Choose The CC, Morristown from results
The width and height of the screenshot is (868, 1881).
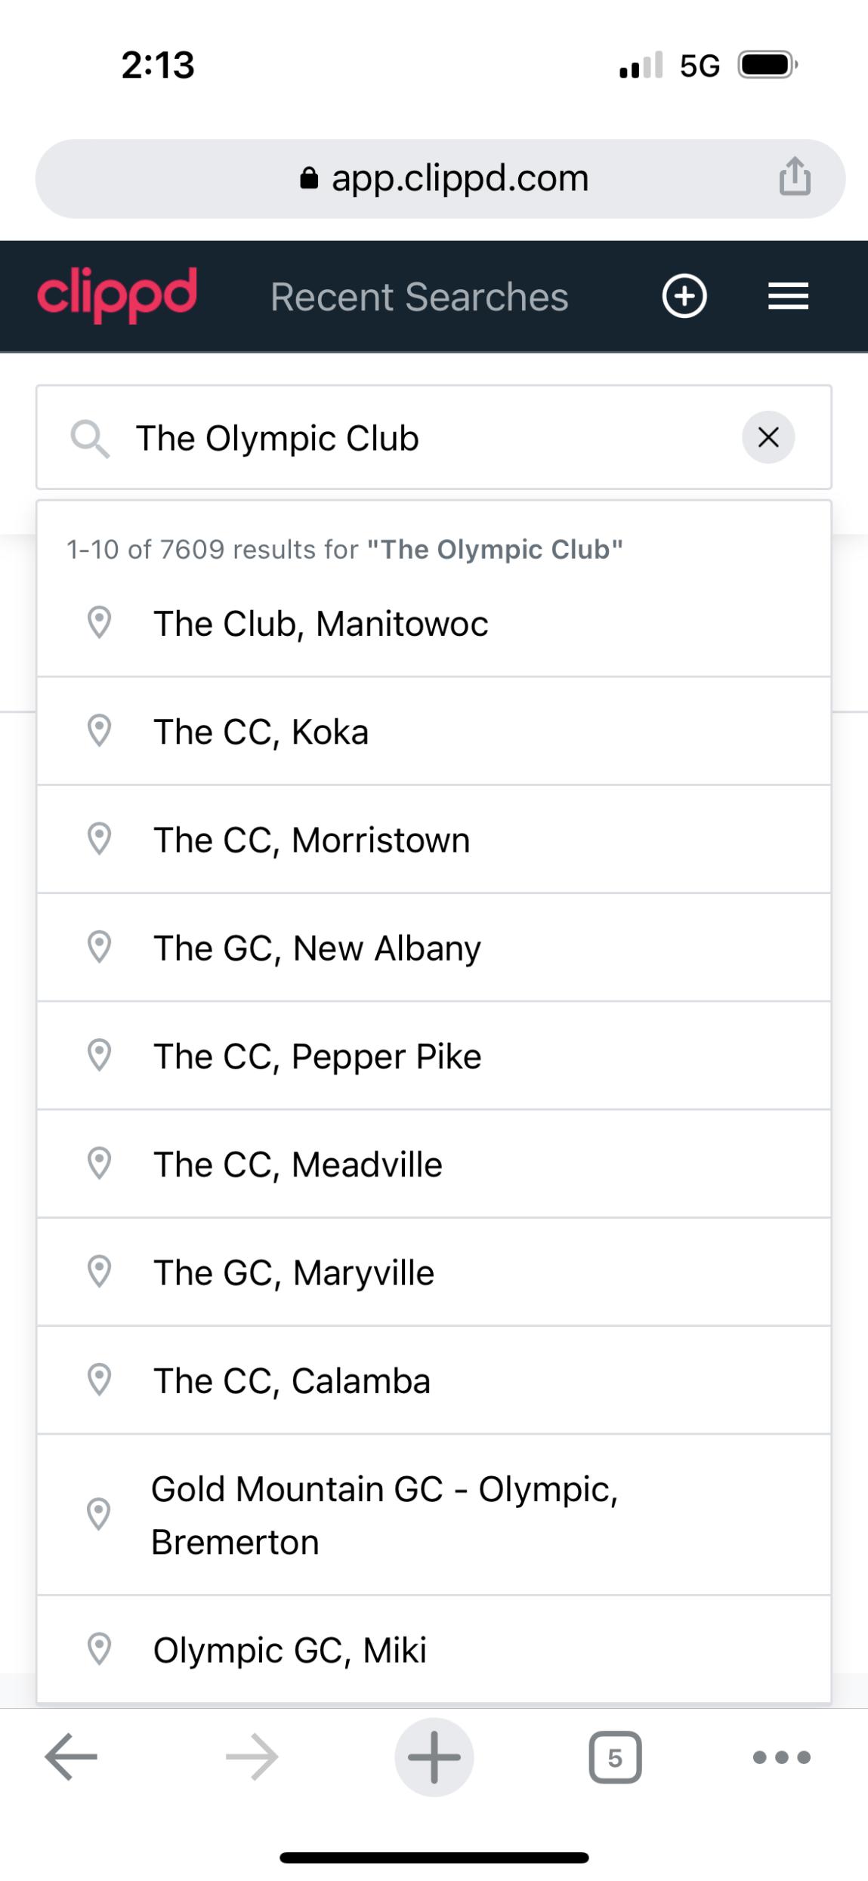click(311, 840)
